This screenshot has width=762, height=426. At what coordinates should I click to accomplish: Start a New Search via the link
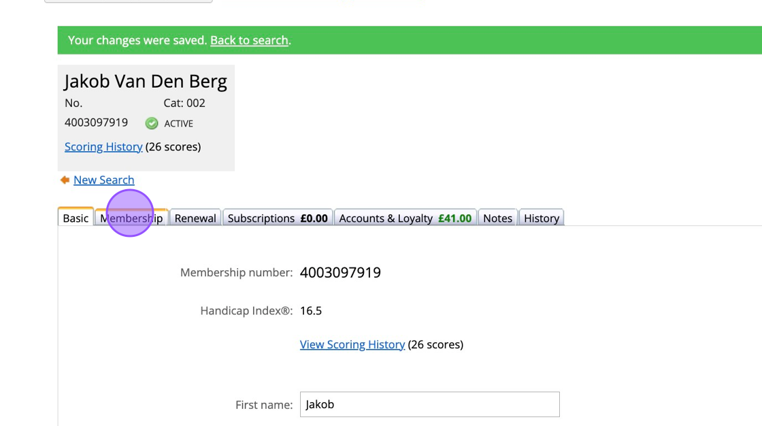tap(104, 180)
